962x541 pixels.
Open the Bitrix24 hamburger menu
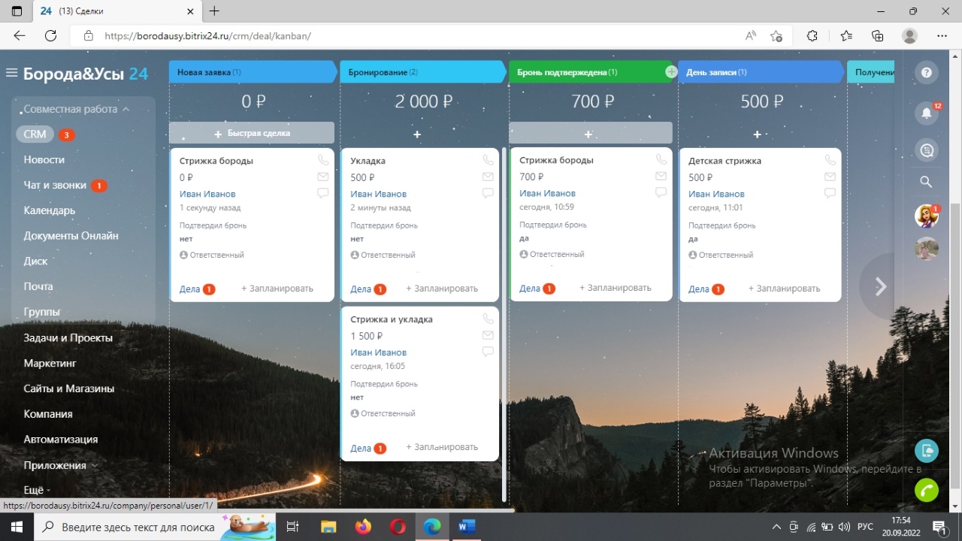[x=11, y=73]
